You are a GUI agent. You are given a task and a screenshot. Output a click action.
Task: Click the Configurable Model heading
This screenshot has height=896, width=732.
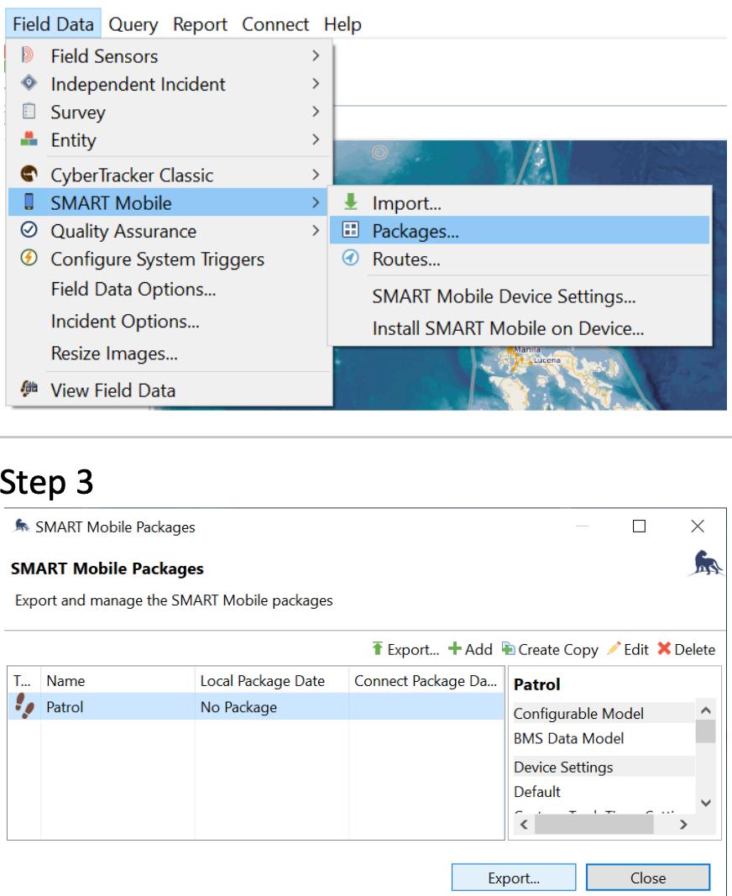578,713
